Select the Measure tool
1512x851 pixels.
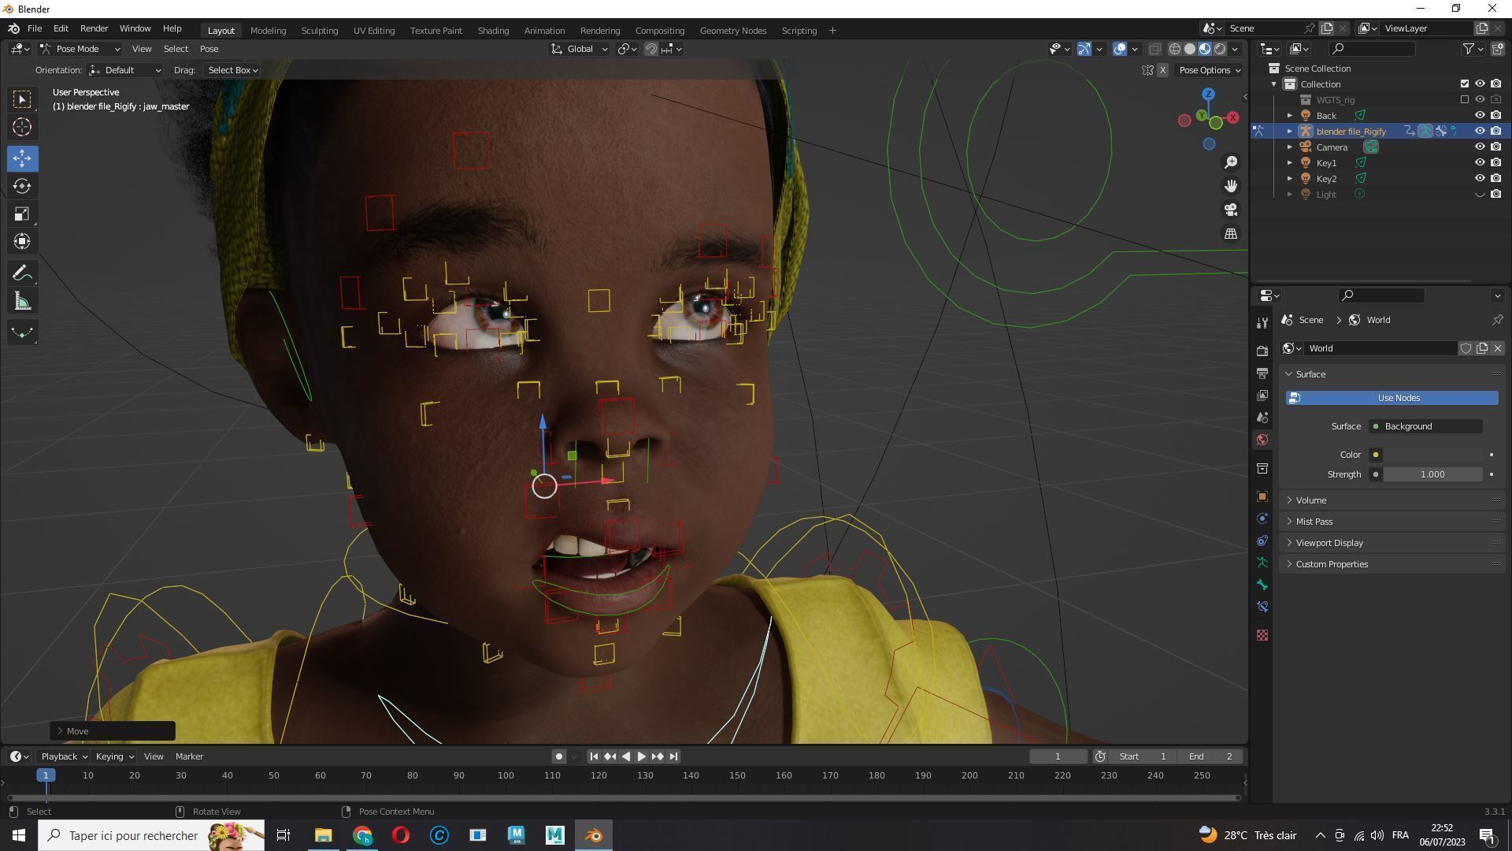[x=22, y=303]
